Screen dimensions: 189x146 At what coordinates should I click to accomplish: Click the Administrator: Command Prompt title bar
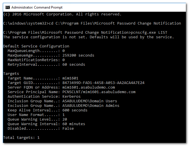[86, 7]
